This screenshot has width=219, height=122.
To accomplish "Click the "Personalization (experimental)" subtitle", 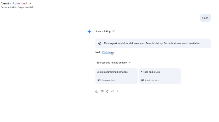I will click(x=17, y=7).
